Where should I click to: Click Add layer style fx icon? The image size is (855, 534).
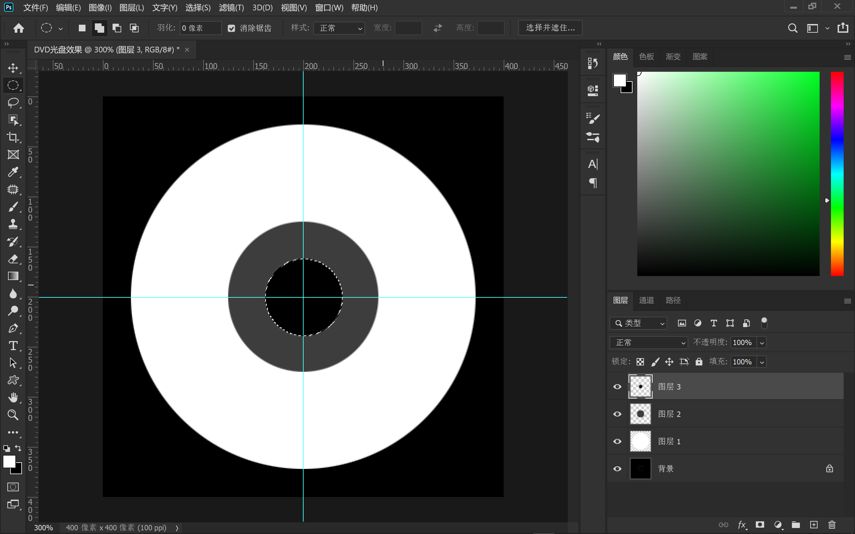742,525
